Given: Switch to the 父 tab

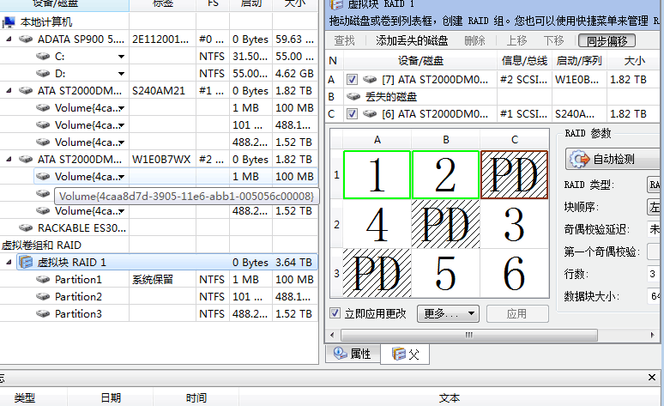Looking at the screenshot, I should [x=406, y=354].
